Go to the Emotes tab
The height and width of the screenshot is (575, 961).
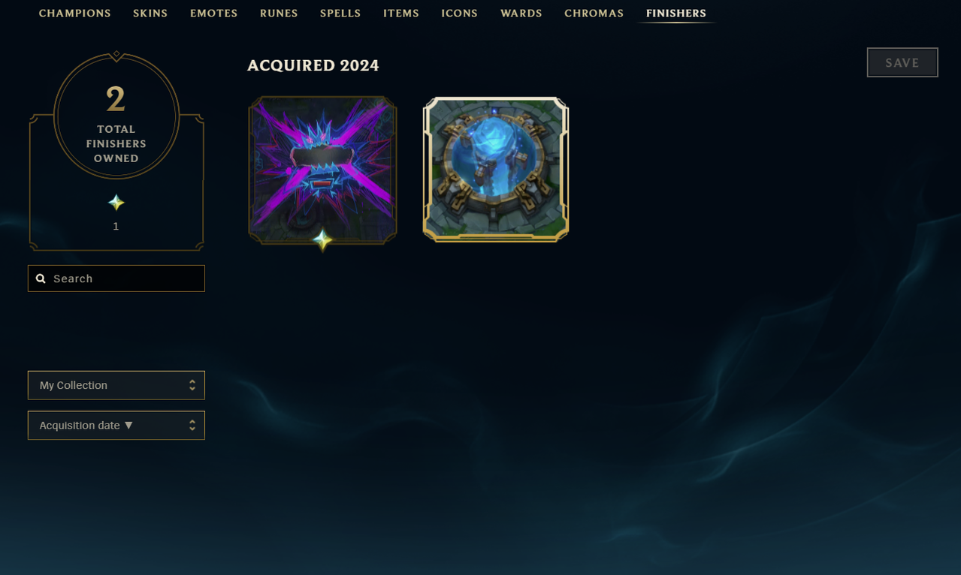pos(213,14)
